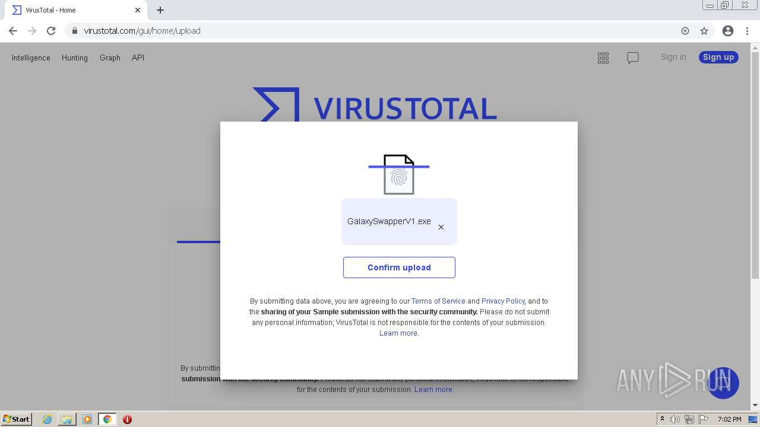Screen dimensions: 760x427
Task: Click the GalaxySwapperV1.exe file name
Action: click(x=389, y=221)
